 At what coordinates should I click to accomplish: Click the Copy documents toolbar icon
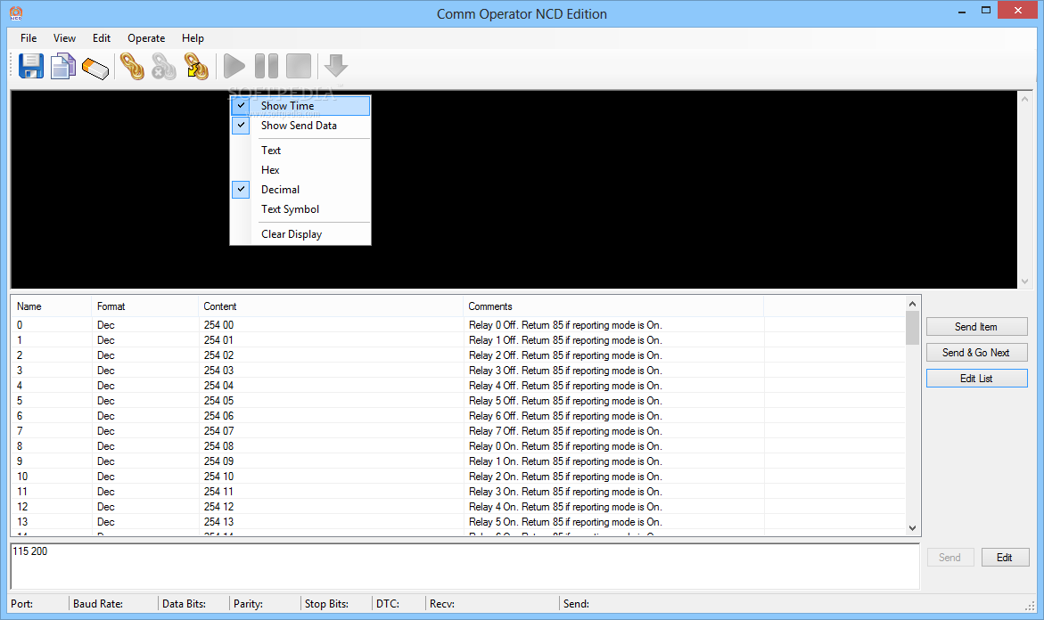[x=63, y=67]
